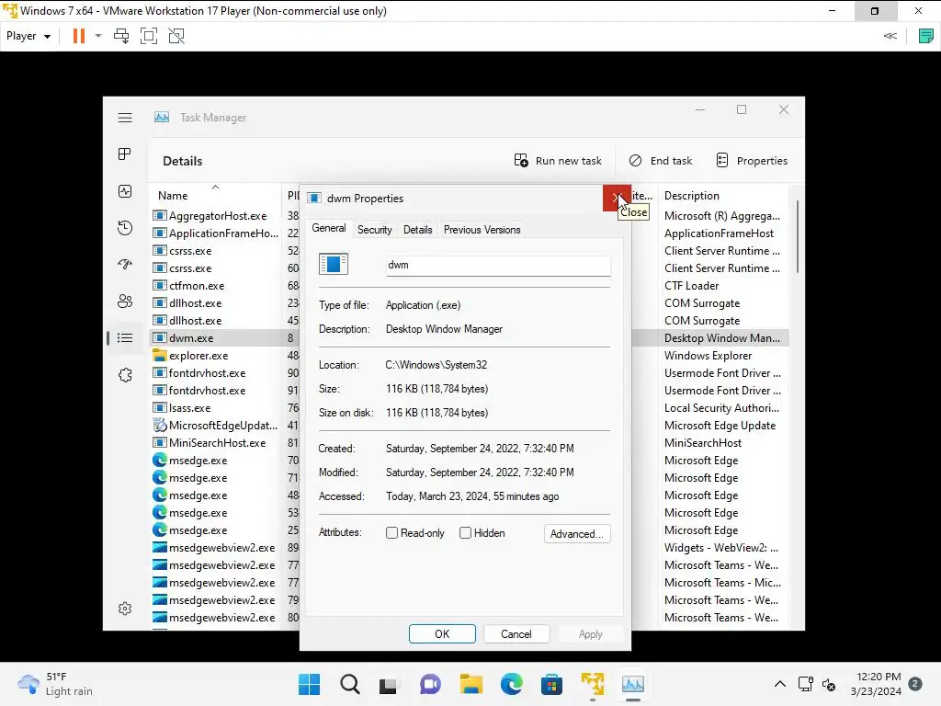Click the Task Manager vertical scrollbar
Image resolution: width=941 pixels, height=706 pixels.
pos(797,238)
